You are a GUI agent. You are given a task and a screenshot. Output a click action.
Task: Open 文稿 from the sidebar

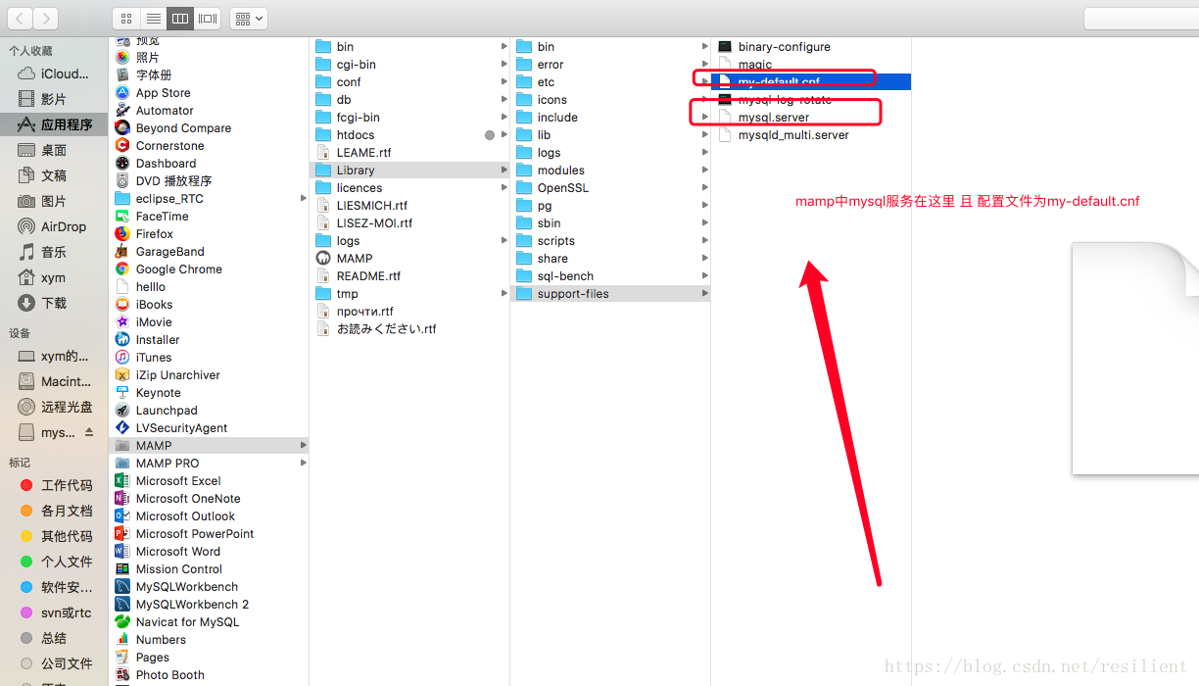click(x=54, y=175)
